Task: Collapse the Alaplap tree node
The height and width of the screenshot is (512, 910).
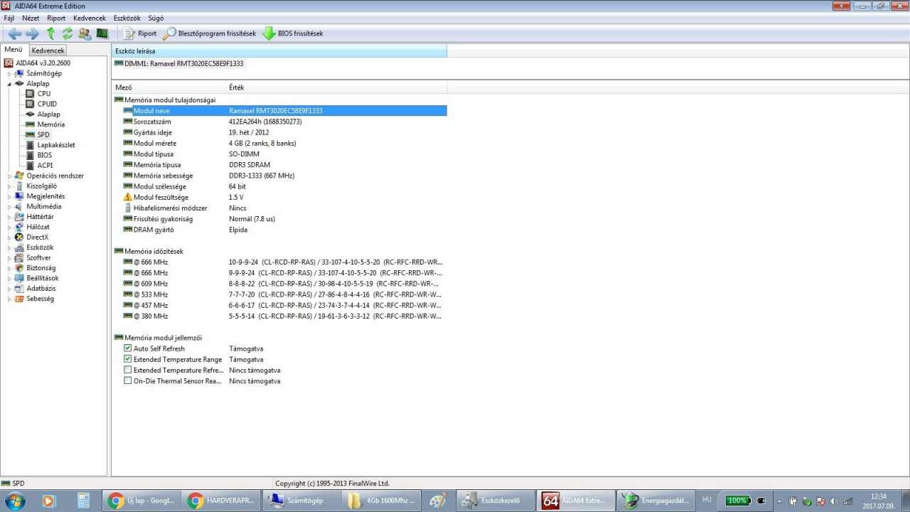Action: click(x=9, y=84)
